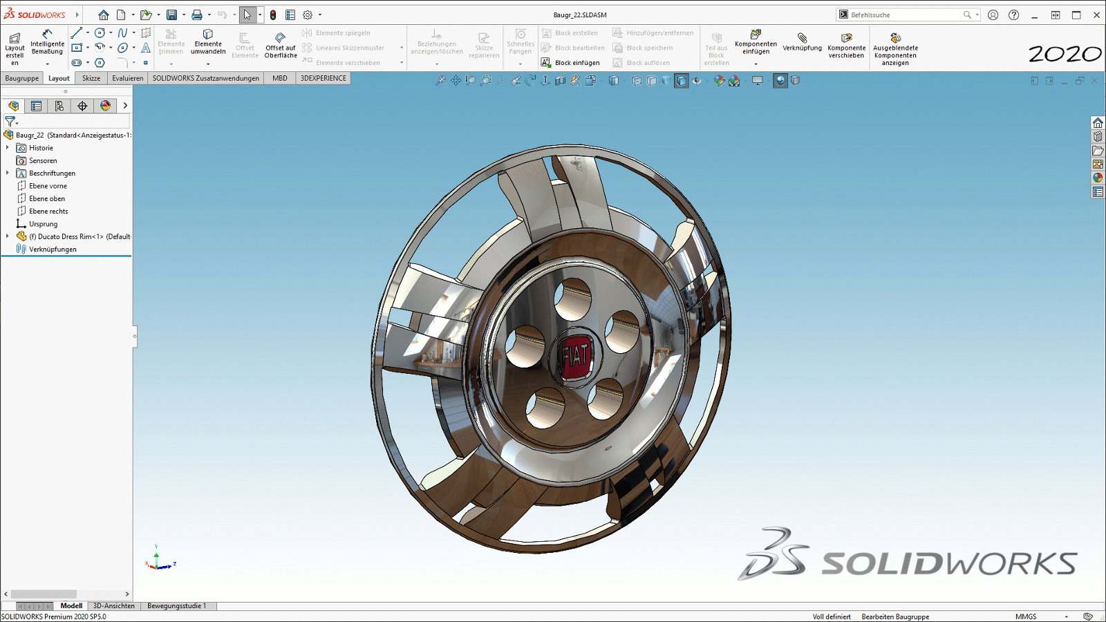Select the Circle sketch tool
Image resolution: width=1106 pixels, height=622 pixels.
(100, 32)
